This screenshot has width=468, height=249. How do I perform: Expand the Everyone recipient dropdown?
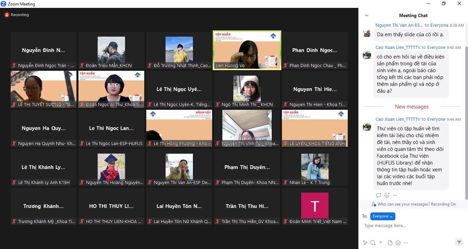click(383, 216)
